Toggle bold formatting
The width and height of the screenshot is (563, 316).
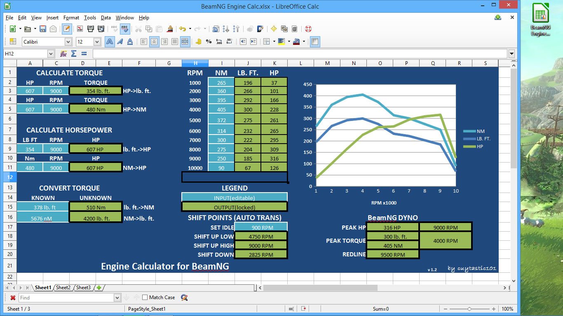point(110,42)
